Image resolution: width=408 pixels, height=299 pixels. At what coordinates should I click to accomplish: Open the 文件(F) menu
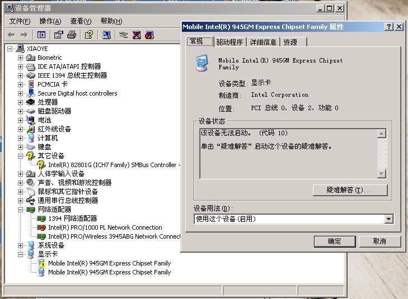20,21
